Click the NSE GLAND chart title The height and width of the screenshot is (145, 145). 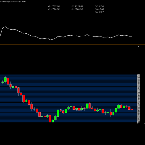click(x=20, y=2)
